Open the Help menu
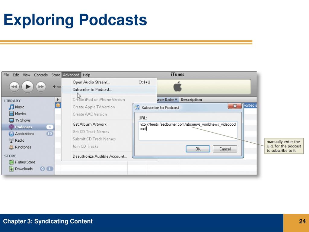Image resolution: width=309 pixels, height=232 pixels. coord(87,75)
